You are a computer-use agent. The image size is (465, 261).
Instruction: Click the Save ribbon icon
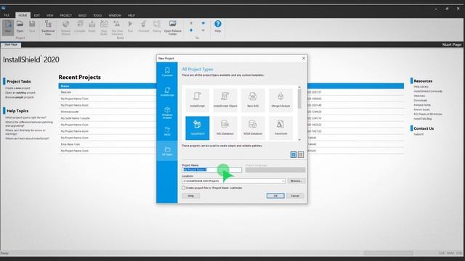[32, 26]
